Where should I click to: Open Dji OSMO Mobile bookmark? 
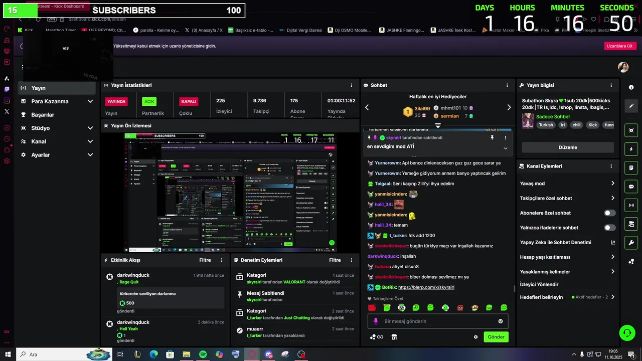[350, 30]
